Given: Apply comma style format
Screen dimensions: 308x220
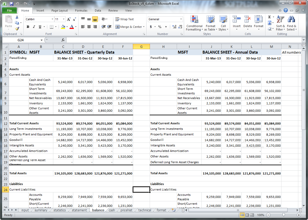Looking at the screenshot, I should pyautogui.click(x=166, y=27).
